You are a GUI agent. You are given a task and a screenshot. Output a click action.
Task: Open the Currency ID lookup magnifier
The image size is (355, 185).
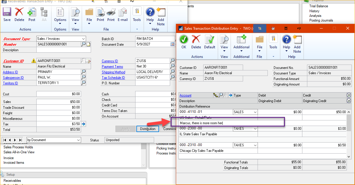pyautogui.click(x=173, y=61)
